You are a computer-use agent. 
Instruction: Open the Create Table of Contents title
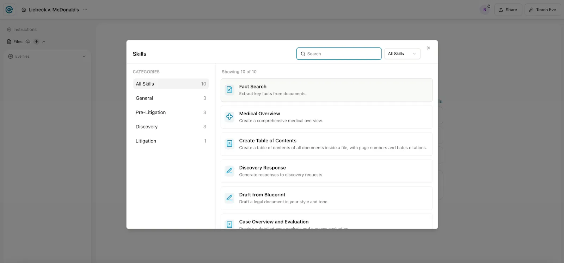[x=268, y=141]
